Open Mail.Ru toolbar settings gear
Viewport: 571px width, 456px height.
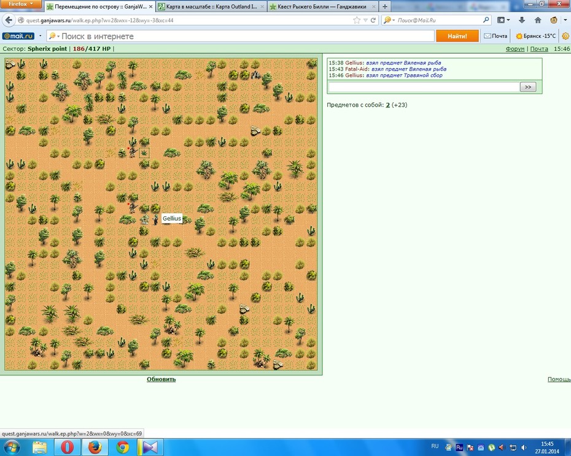565,36
